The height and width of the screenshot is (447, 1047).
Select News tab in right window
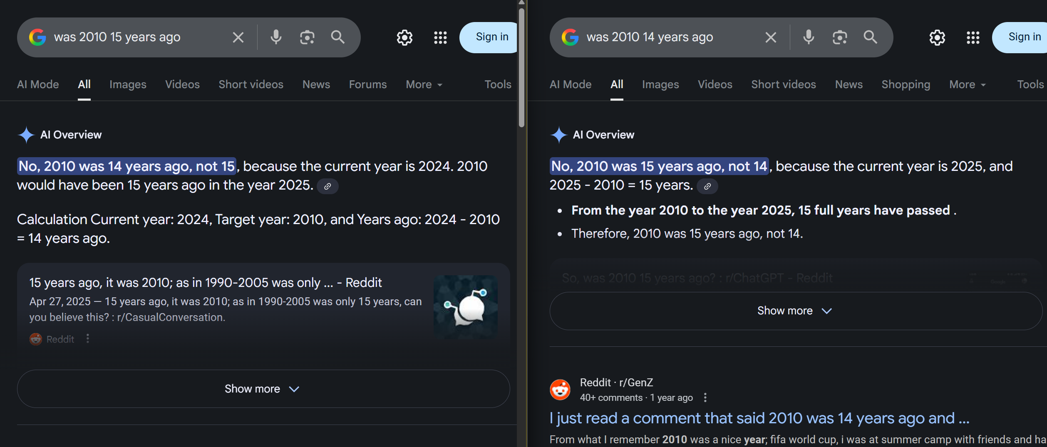pyautogui.click(x=849, y=84)
